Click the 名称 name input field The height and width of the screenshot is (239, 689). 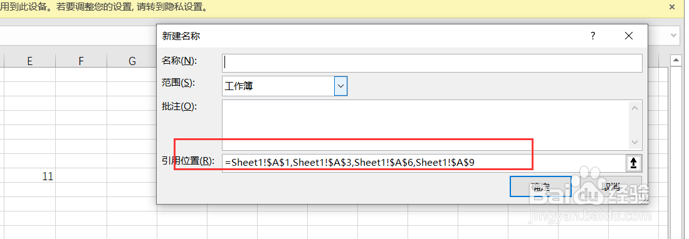[x=432, y=63]
